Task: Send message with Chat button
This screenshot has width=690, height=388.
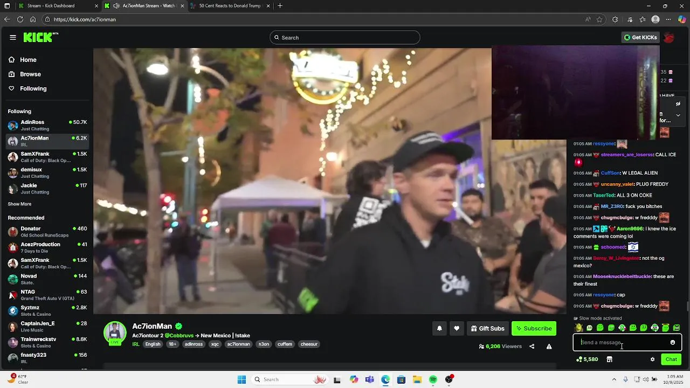Action: (671, 359)
